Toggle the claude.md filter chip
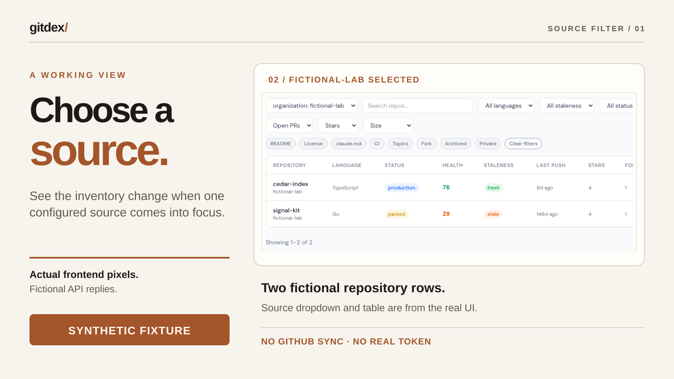 coord(348,144)
